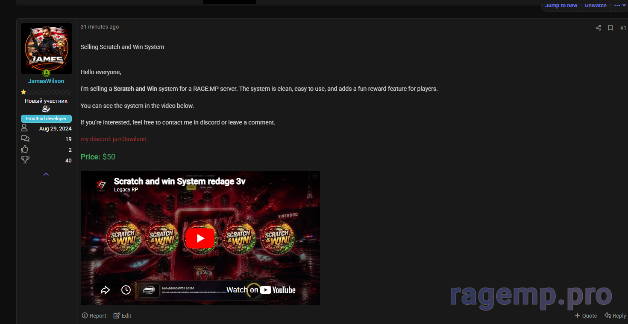Click the 'Price: $50' text
This screenshot has height=324, width=628.
98,157
